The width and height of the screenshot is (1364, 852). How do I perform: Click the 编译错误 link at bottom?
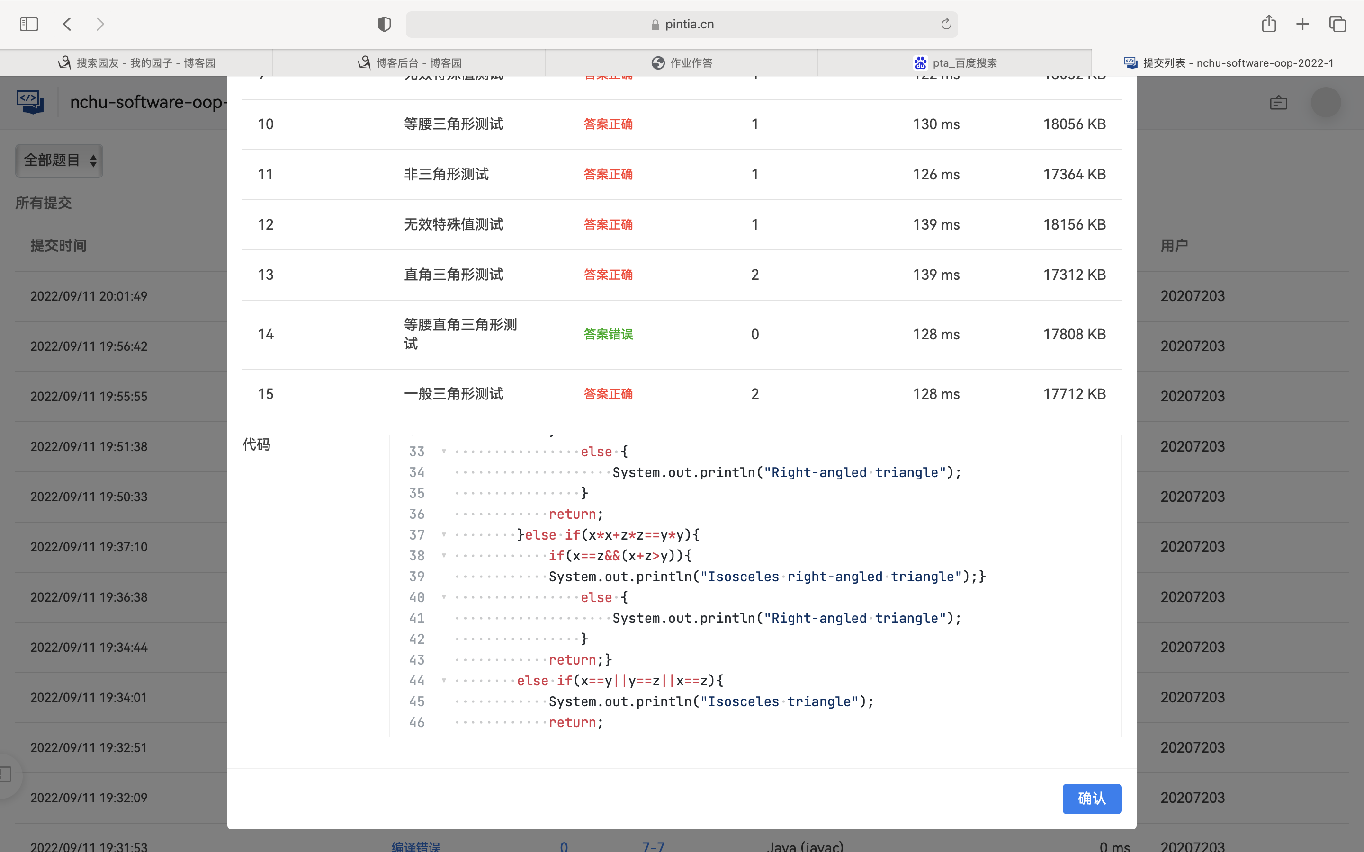[416, 846]
